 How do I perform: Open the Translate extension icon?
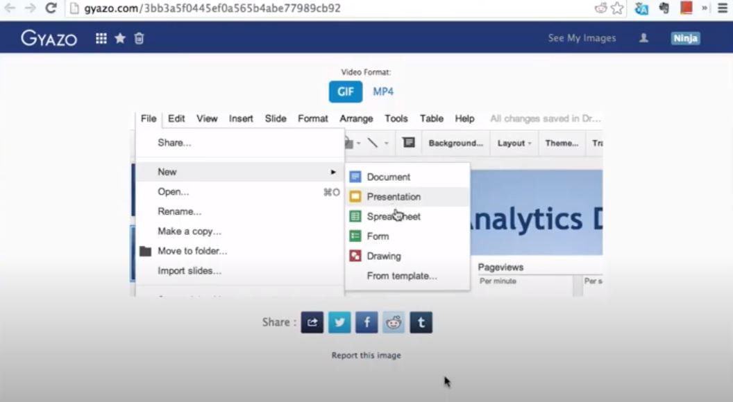pyautogui.click(x=641, y=8)
